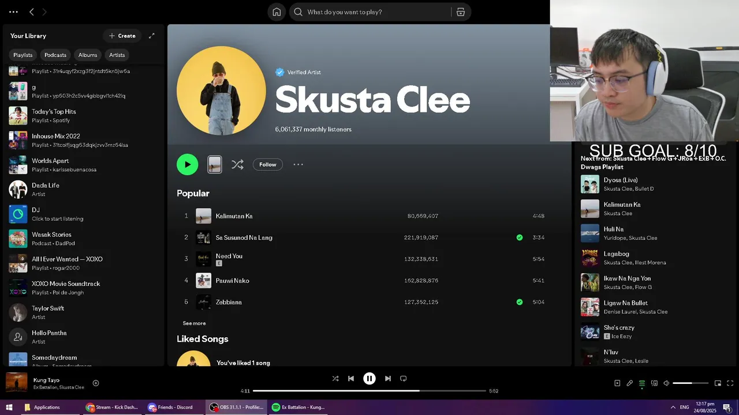
Task: Play Skusta Clee with green play button
Action: coord(187,164)
